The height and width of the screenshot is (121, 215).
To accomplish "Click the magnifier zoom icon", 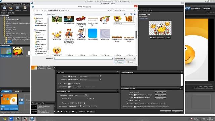I will coord(88,112).
